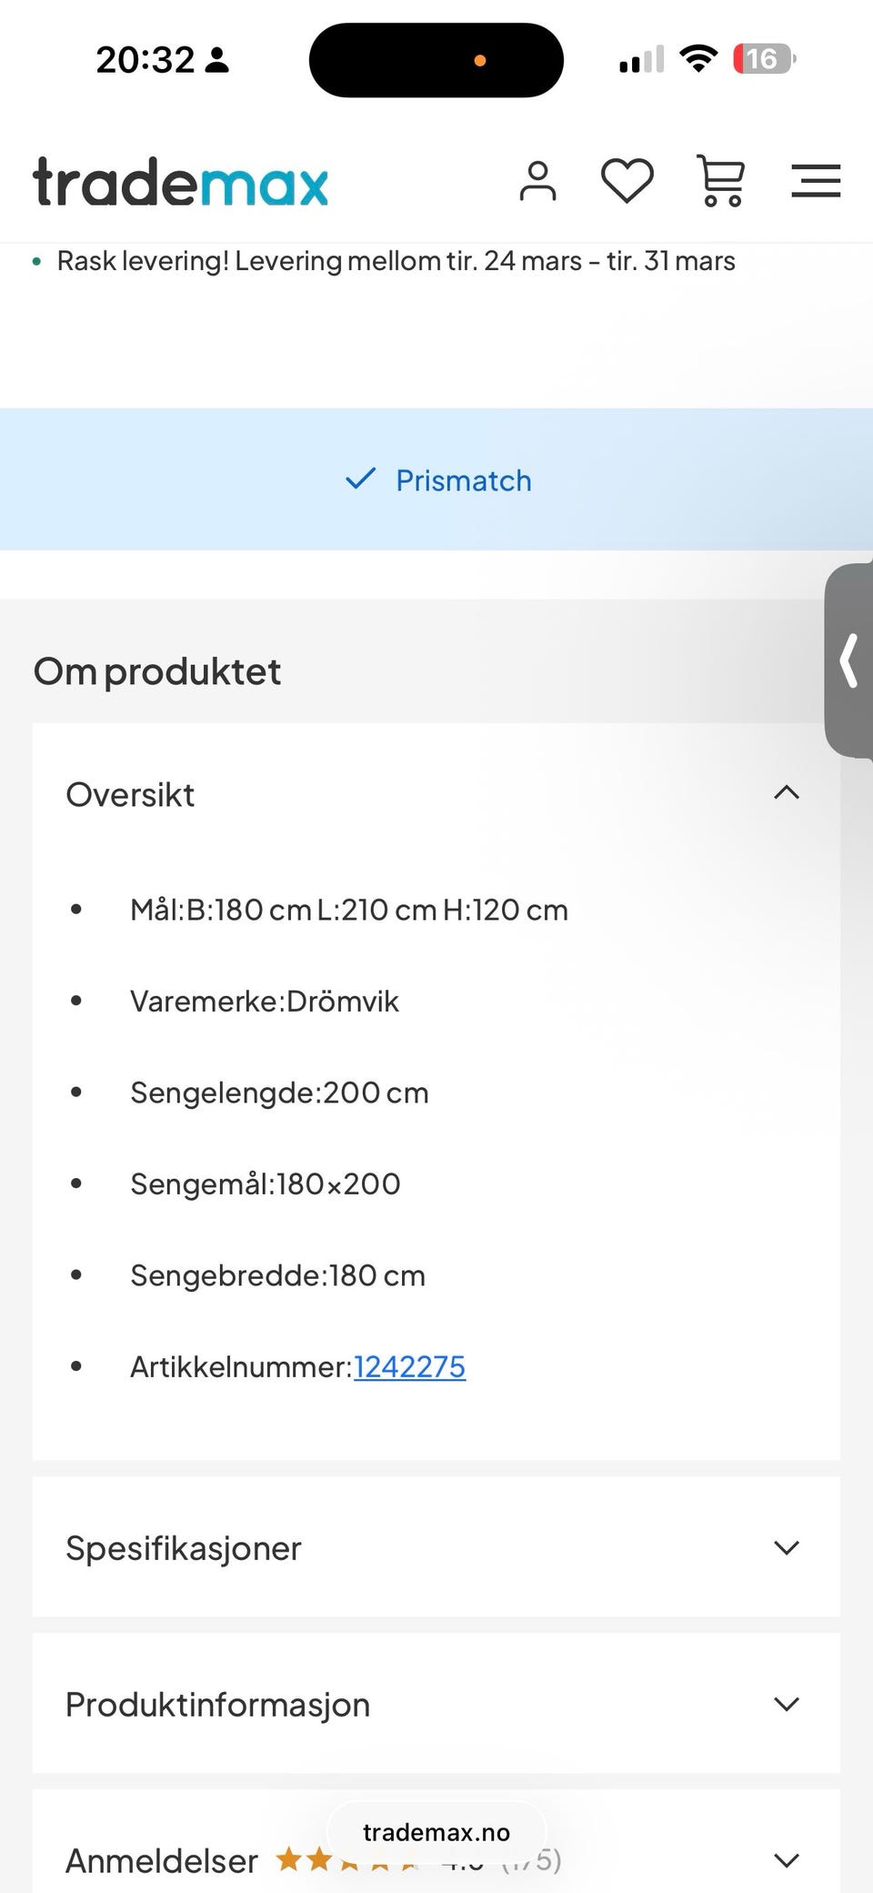Tap the trademax.no address pill

click(x=436, y=1832)
